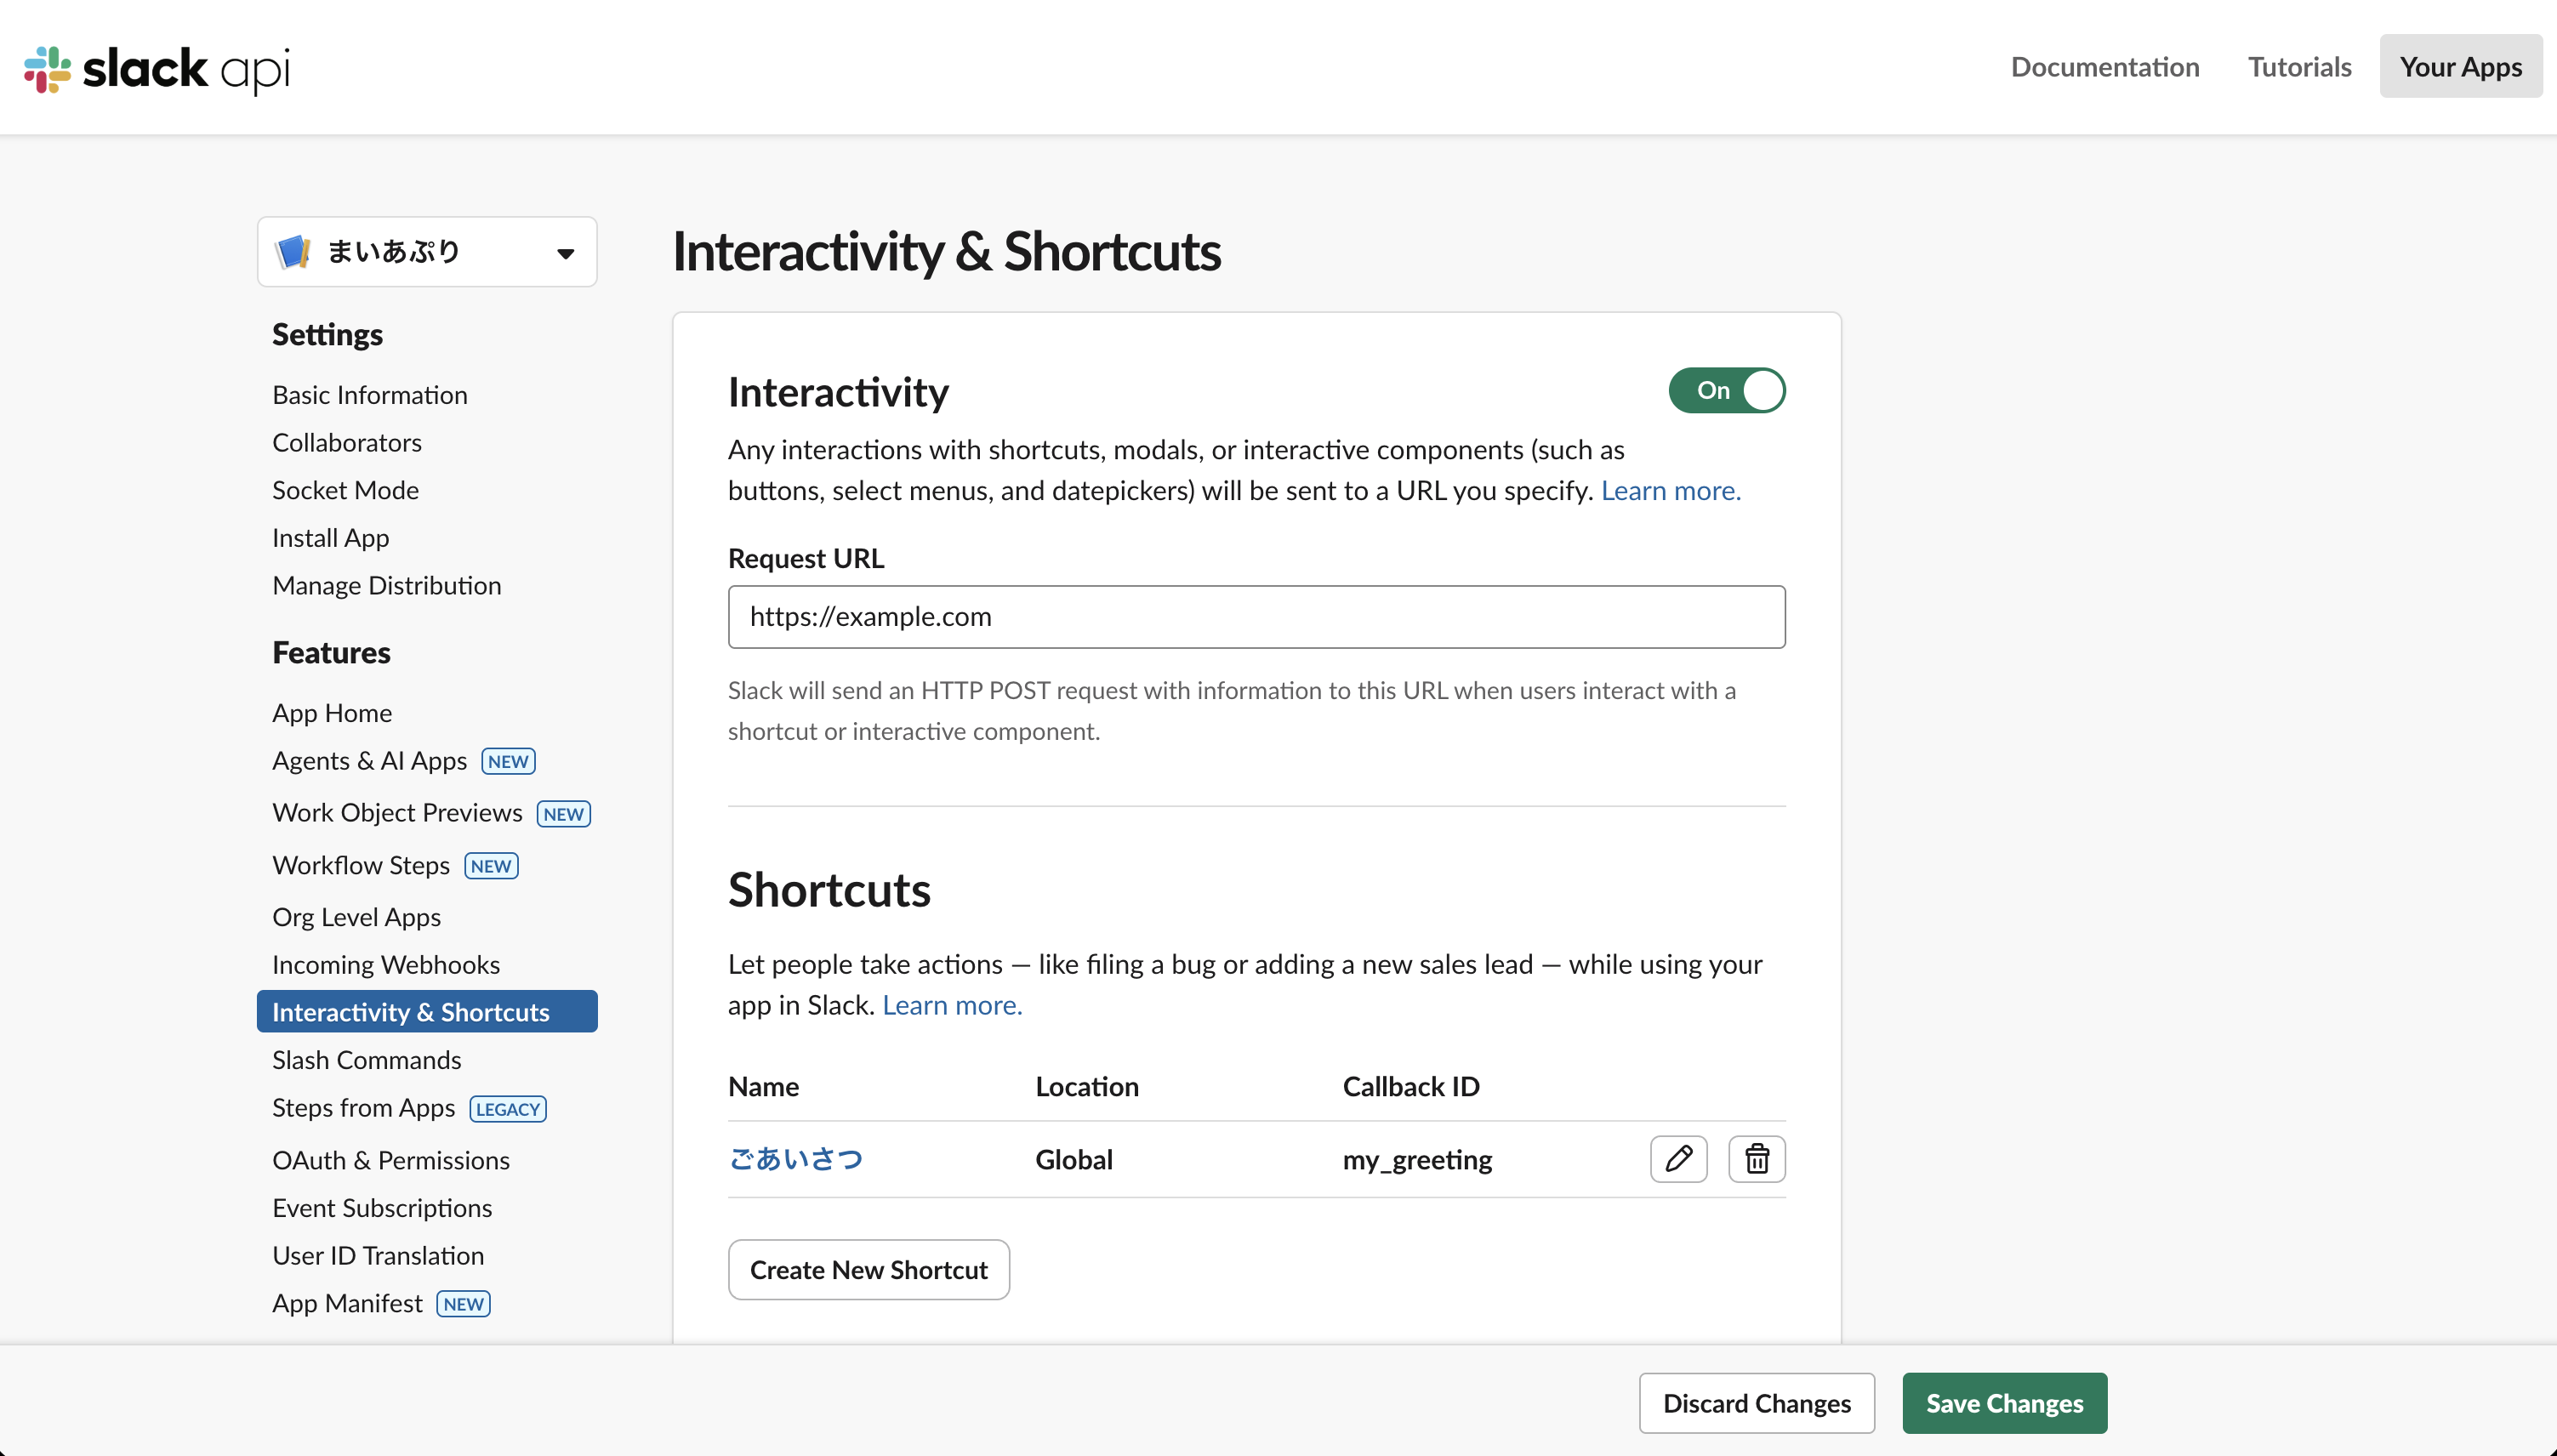2557x1456 pixels.
Task: Click the Request URL input field
Action: (x=1256, y=616)
